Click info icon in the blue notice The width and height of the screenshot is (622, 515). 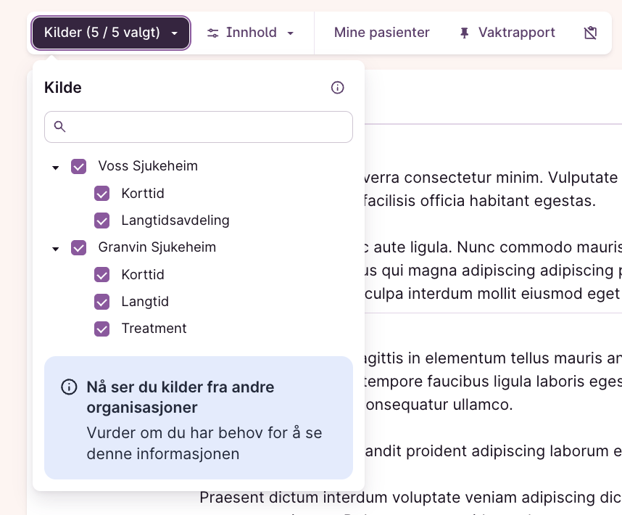pos(69,387)
